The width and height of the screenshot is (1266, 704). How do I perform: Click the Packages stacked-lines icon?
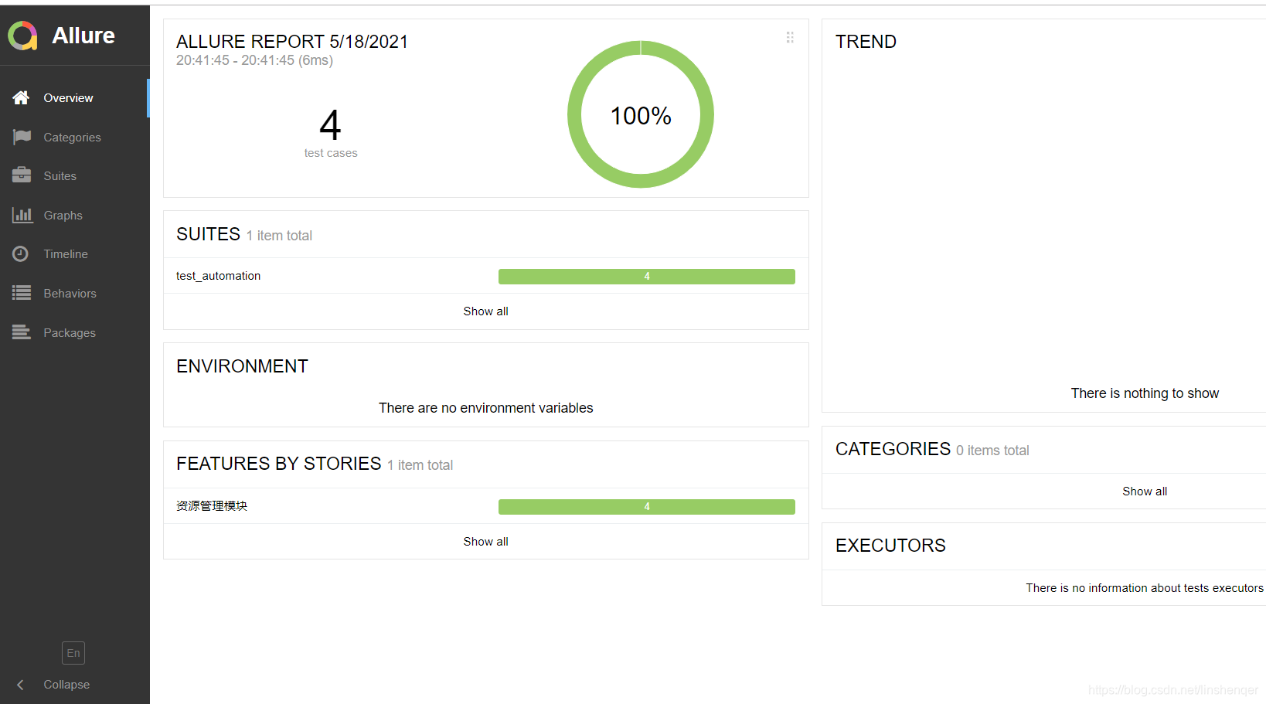(22, 332)
